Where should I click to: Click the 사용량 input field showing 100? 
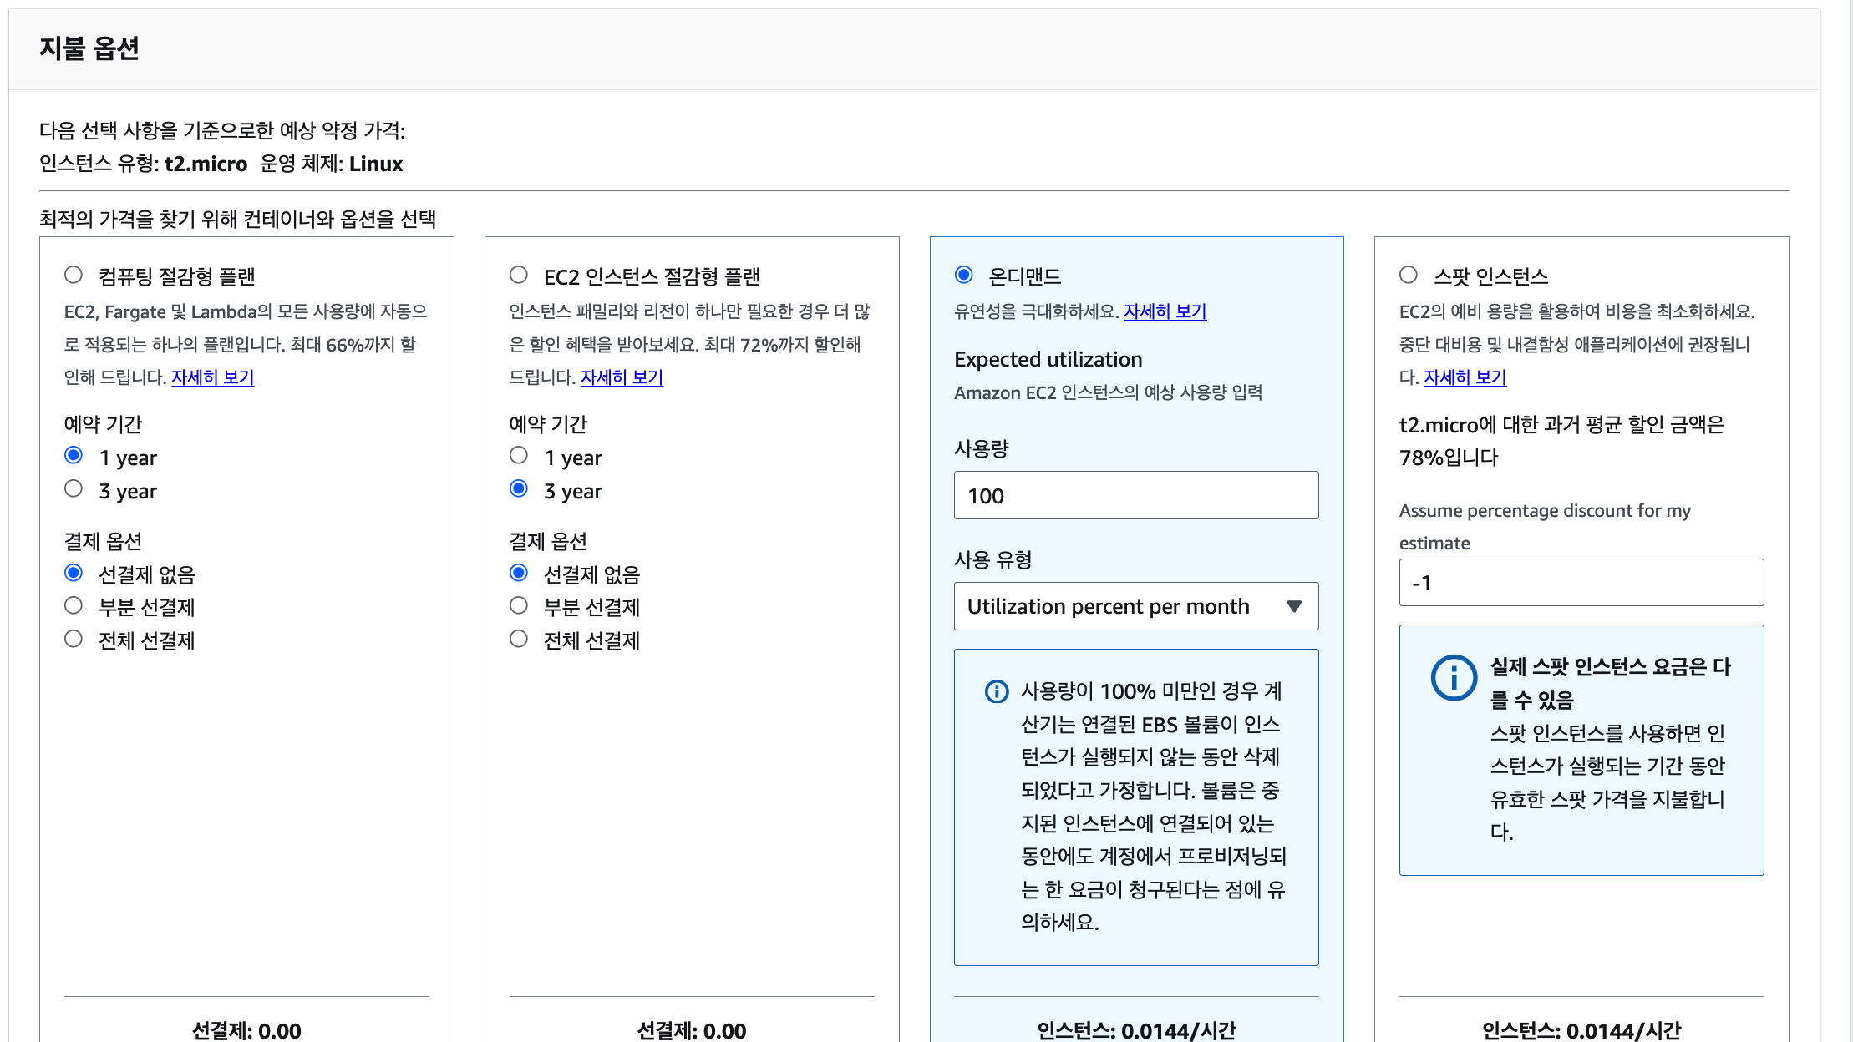pyautogui.click(x=1135, y=495)
